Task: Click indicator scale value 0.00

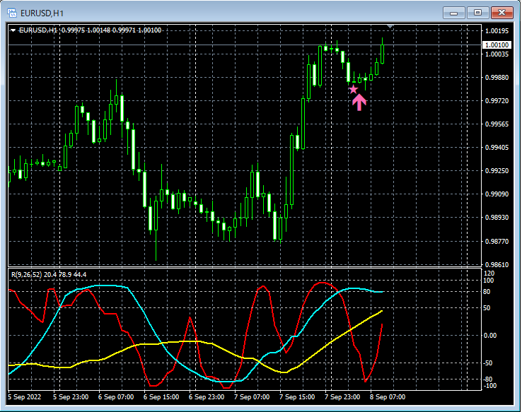Action: [489, 336]
